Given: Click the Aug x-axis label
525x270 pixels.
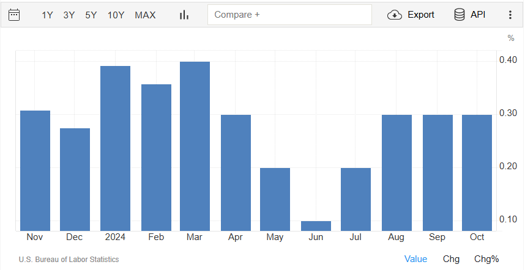Looking at the screenshot, I should click(396, 237).
